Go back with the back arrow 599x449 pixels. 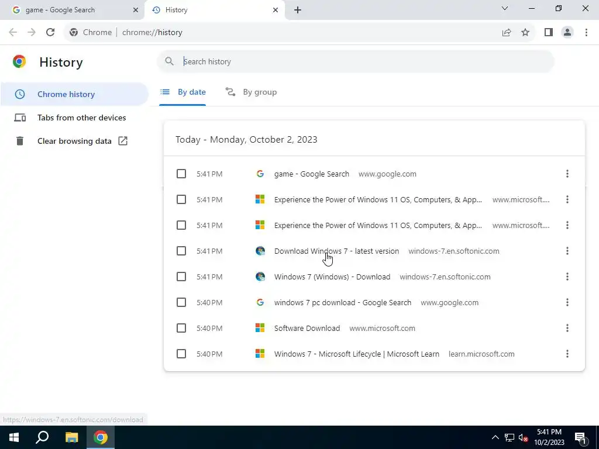[13, 33]
